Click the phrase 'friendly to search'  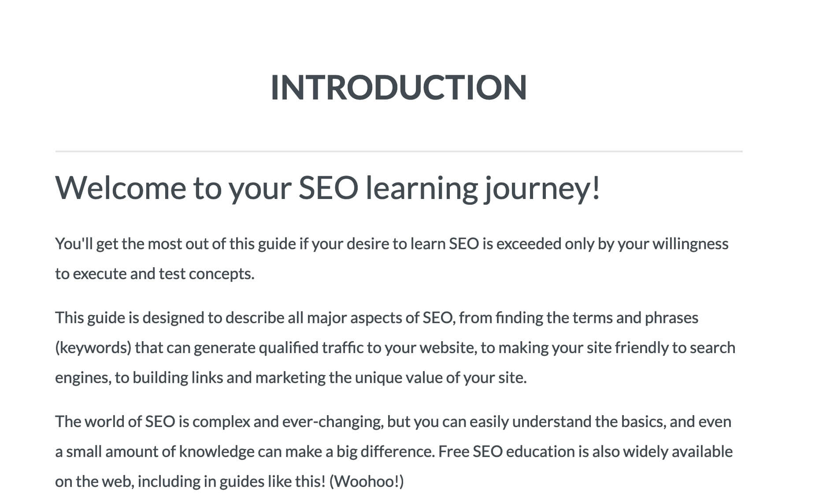click(x=675, y=348)
